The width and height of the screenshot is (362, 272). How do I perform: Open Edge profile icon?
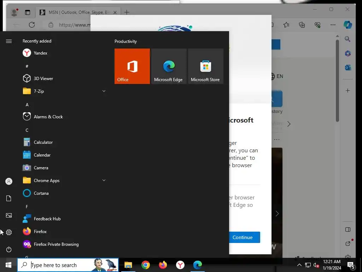14,12
